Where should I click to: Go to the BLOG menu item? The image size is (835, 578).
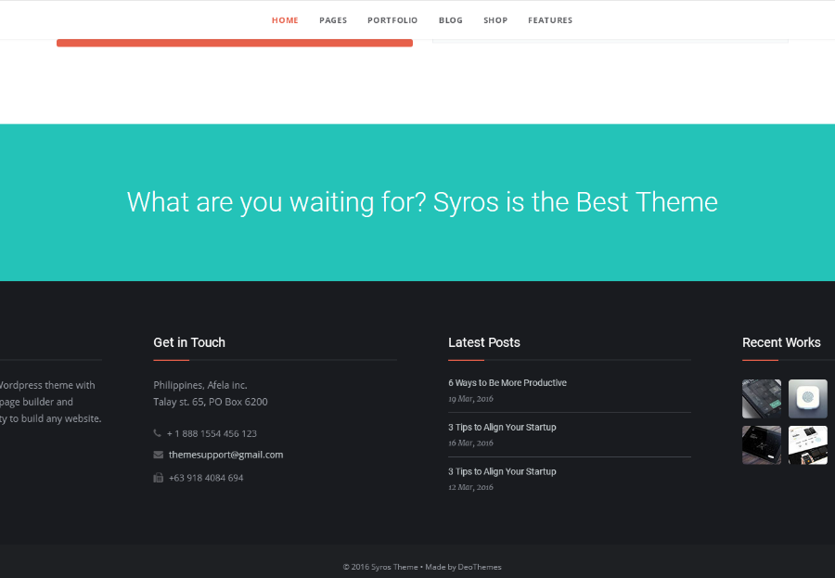coord(451,20)
